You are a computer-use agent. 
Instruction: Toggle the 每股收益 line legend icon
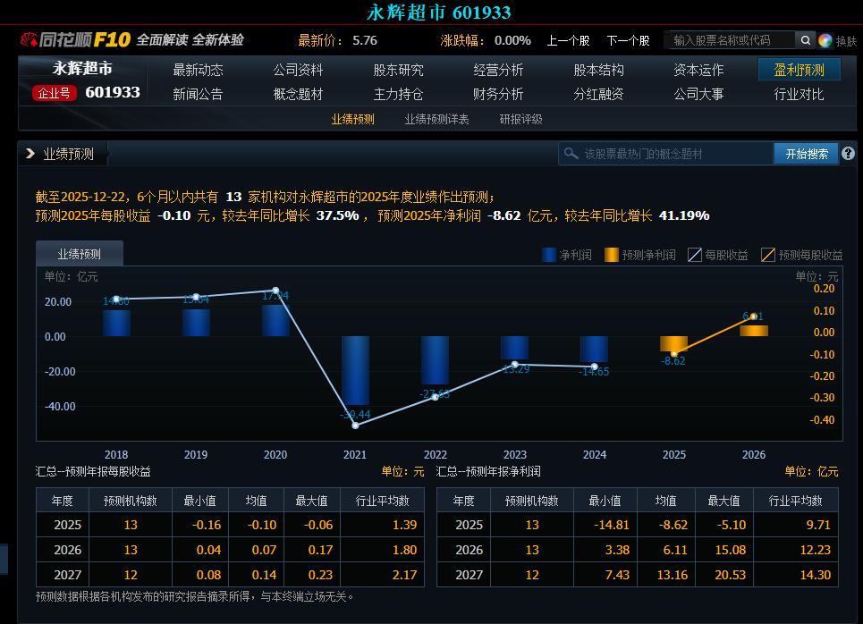pyautogui.click(x=695, y=255)
